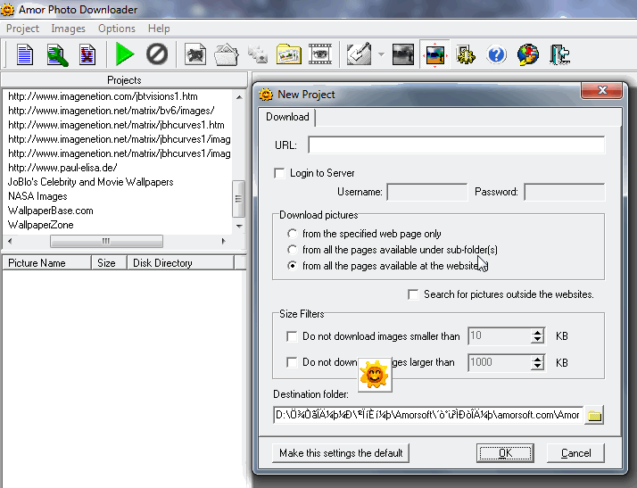Click the wallpaper brush toolbar icon
637x488 pixels.
(359, 54)
